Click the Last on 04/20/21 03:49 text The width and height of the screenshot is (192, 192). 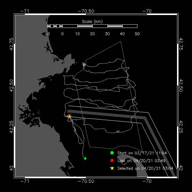coord(141,160)
